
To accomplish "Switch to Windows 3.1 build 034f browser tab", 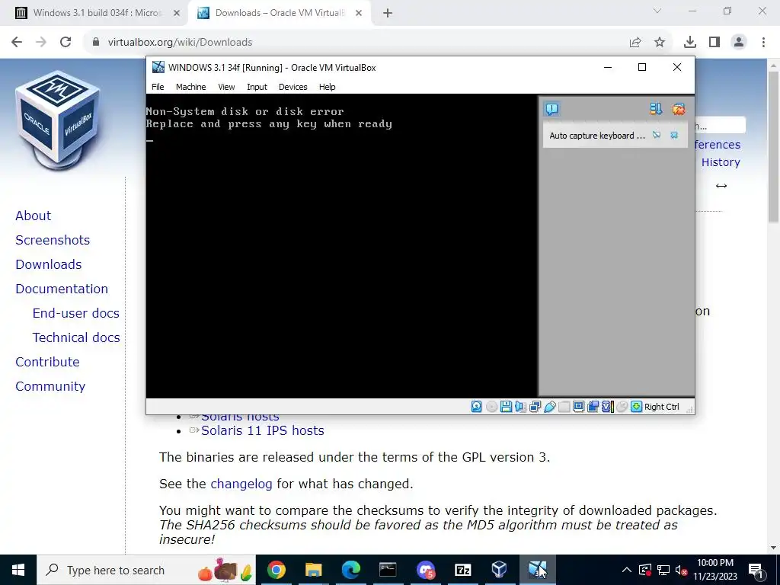I will pyautogui.click(x=97, y=13).
